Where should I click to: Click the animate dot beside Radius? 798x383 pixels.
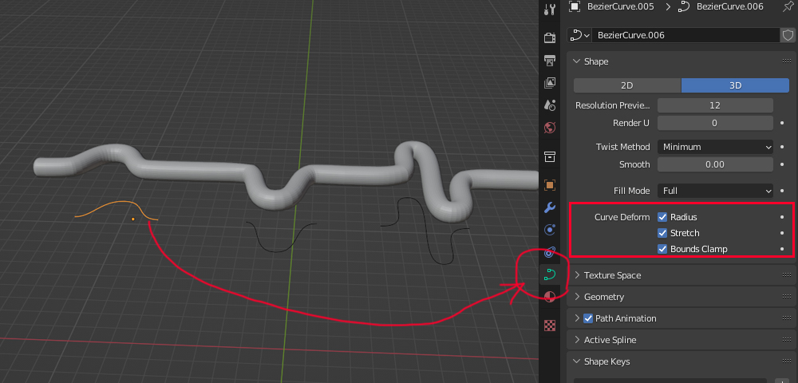click(x=782, y=217)
